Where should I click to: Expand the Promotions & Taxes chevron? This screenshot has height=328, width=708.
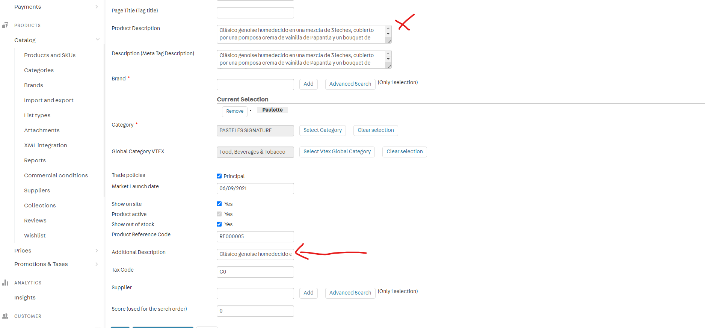[97, 264]
